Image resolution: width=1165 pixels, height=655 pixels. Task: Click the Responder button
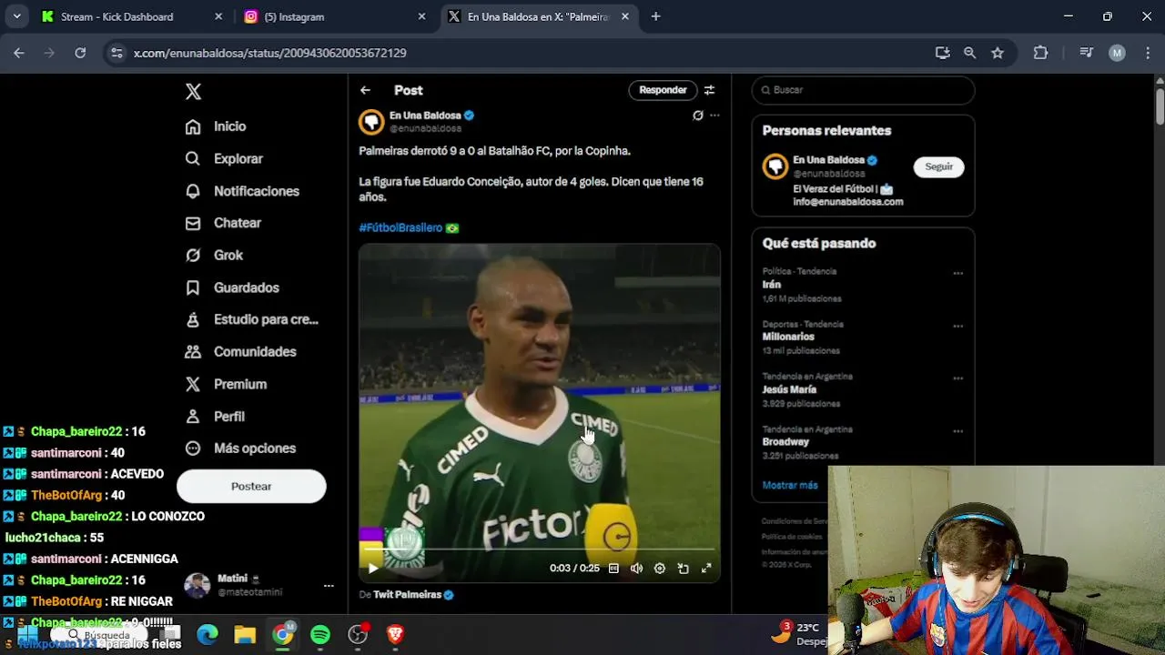663,90
